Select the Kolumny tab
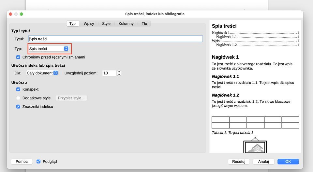Viewport: 313px width, 172px height. click(126, 24)
